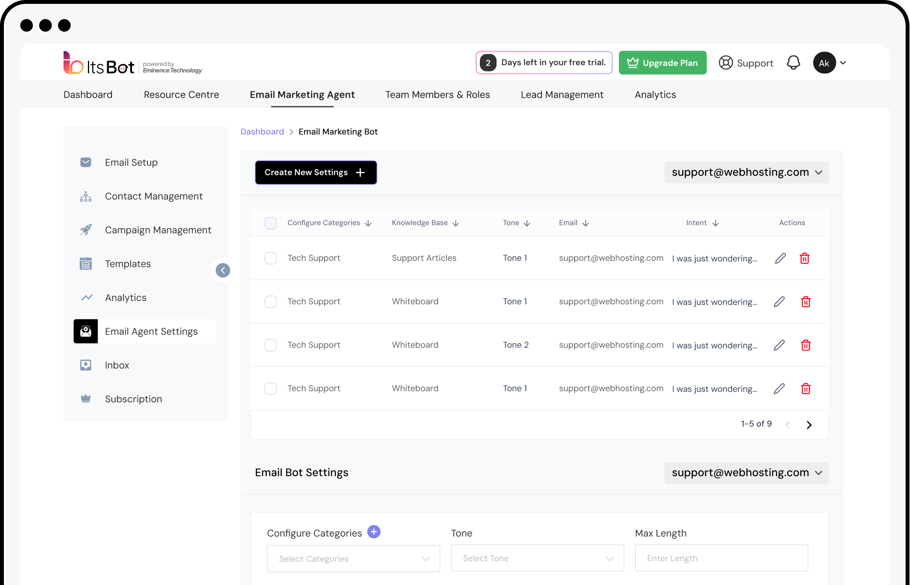This screenshot has height=585, width=910.
Task: Go to next page of table results
Action: [809, 425]
